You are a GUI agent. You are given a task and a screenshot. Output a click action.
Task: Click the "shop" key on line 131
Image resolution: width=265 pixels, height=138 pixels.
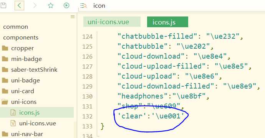pos(130,106)
